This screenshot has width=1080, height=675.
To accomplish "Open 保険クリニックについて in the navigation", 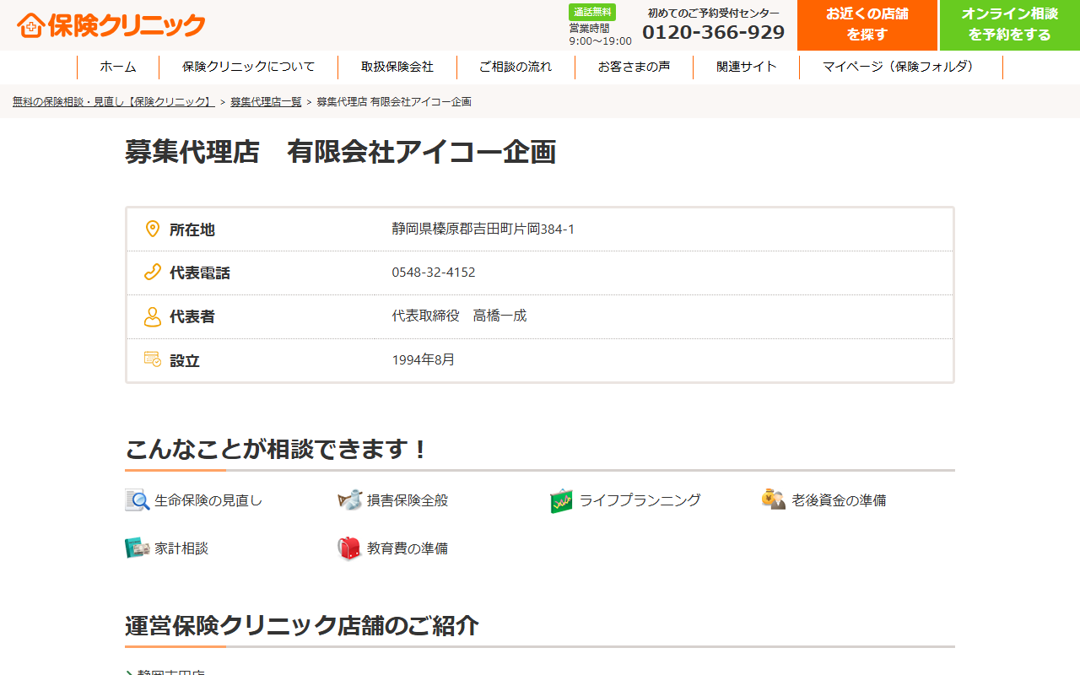I will (x=248, y=67).
